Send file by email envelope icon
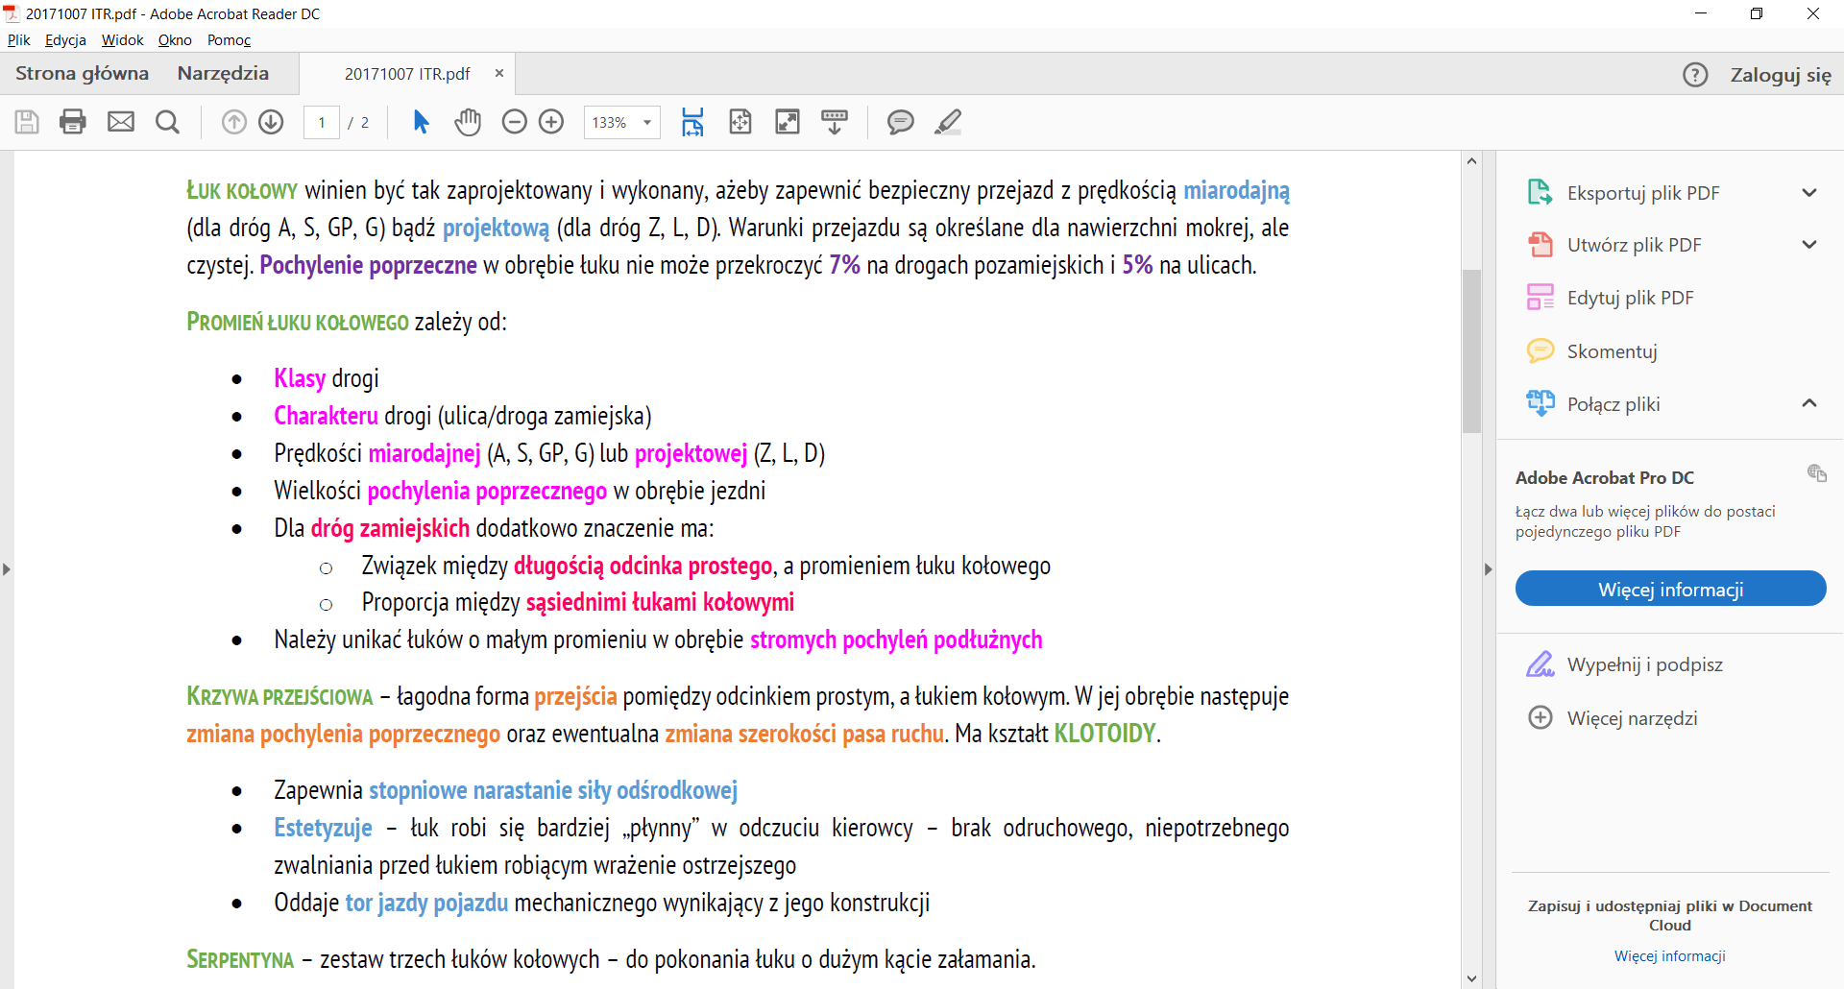This screenshot has width=1844, height=989. click(x=121, y=122)
